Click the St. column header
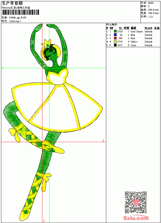Viewport: 161px width, 223px height. point(121,28)
